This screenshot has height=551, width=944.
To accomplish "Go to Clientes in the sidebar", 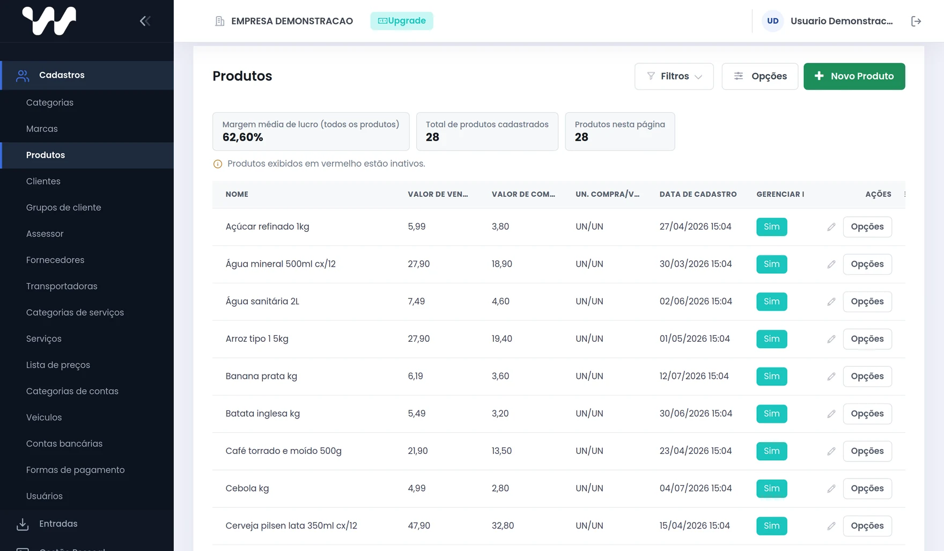I will 43,181.
